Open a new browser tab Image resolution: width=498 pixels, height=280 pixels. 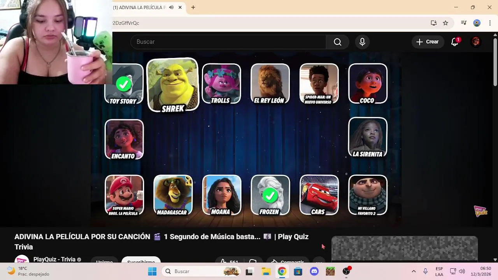pos(193,7)
